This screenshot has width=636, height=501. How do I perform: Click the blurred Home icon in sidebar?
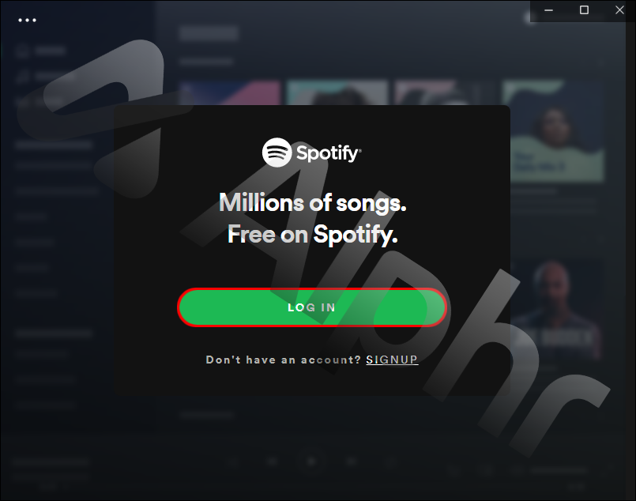(22, 51)
